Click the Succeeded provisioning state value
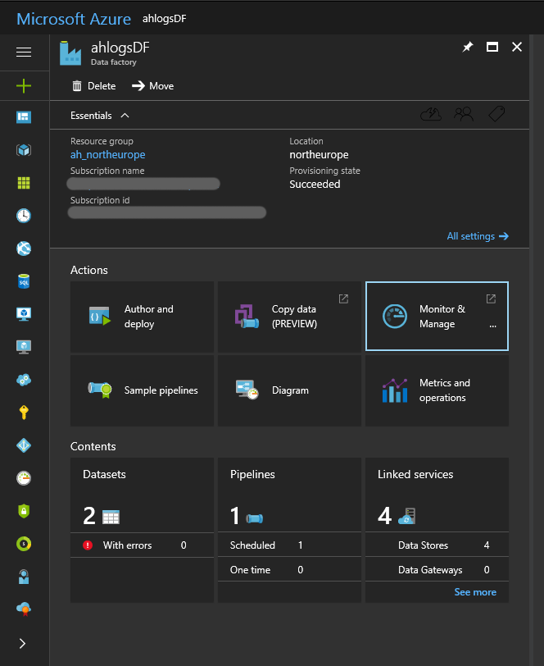 (315, 184)
